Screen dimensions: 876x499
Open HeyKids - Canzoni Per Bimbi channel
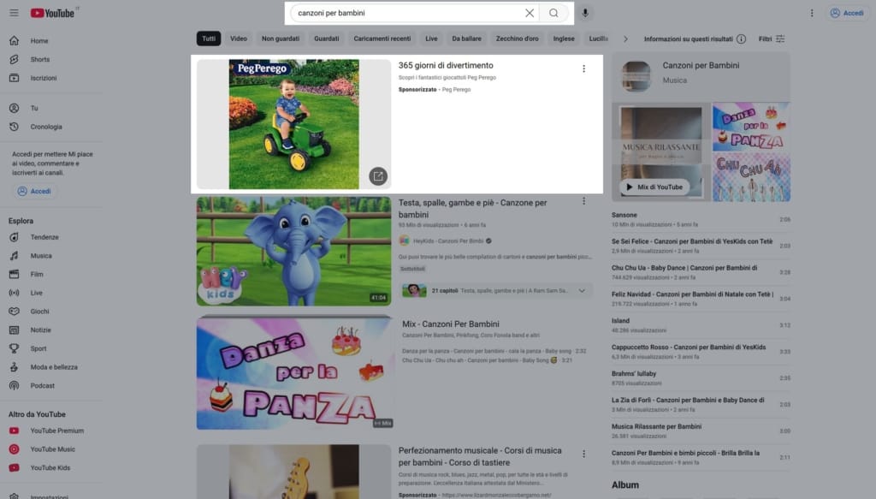click(448, 241)
